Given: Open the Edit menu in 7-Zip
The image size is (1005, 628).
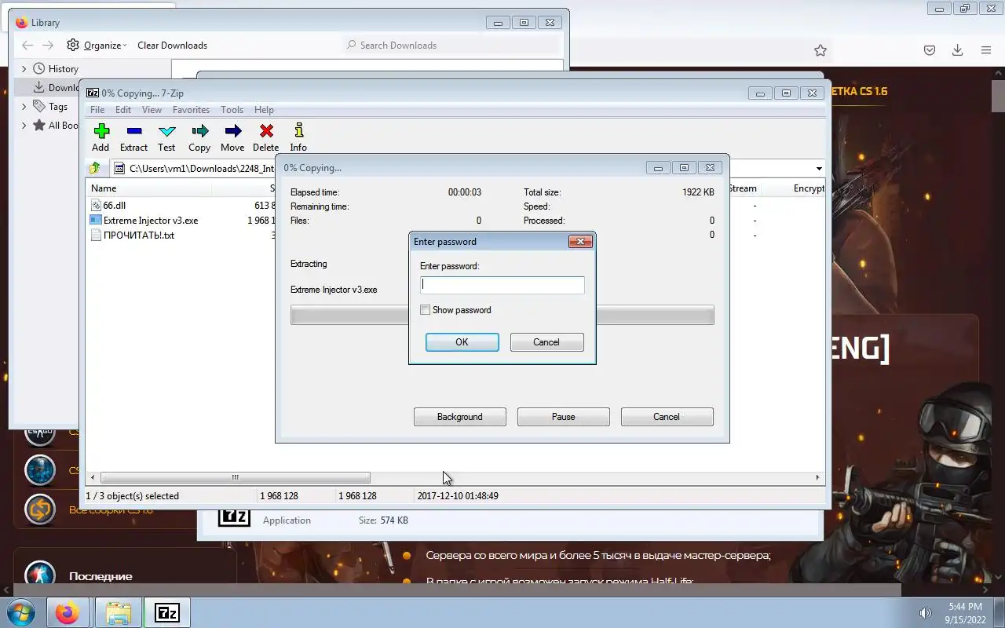Looking at the screenshot, I should 123,110.
